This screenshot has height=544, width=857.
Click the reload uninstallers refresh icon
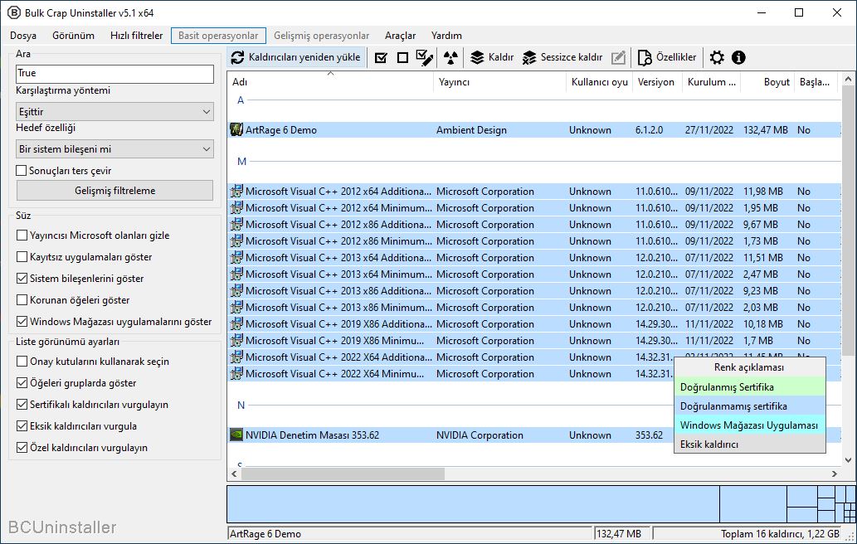(237, 57)
